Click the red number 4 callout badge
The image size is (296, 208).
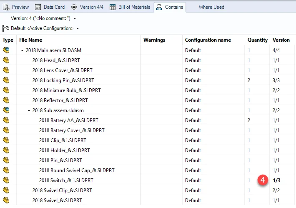262,180
